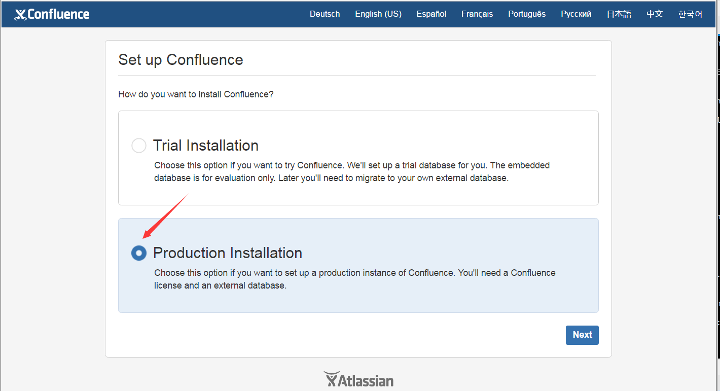Click the Set up Confluence page title

(181, 60)
